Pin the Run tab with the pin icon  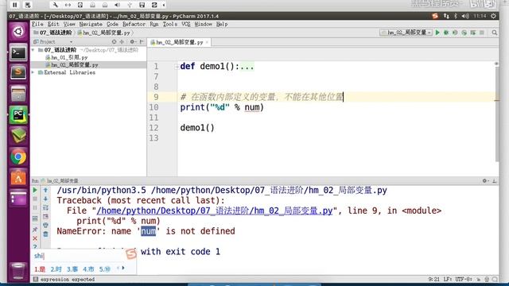(x=35, y=230)
